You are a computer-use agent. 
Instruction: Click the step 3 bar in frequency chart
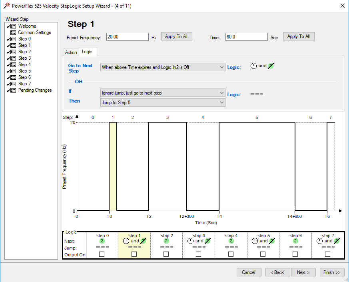point(168,166)
